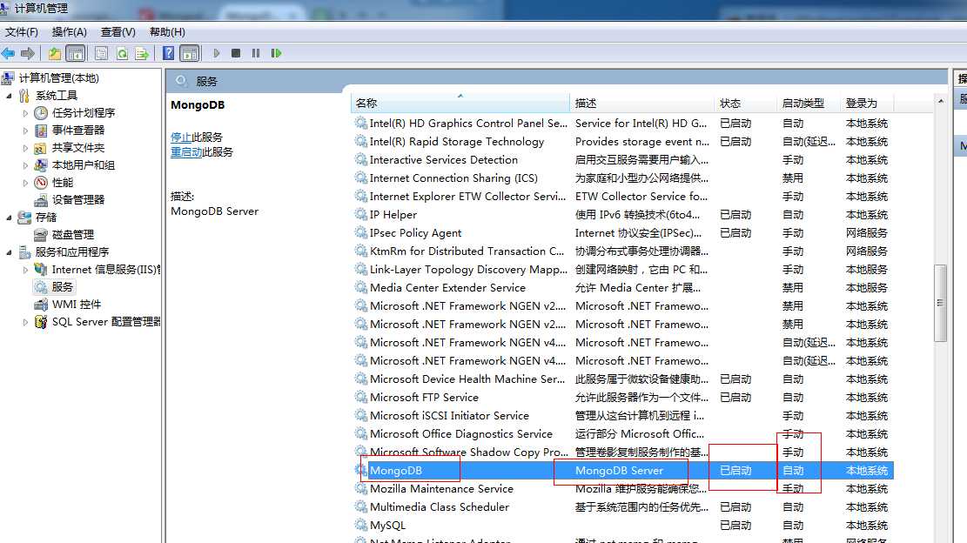
Task: Select IPsec Policy Agent service row
Action: (x=623, y=233)
